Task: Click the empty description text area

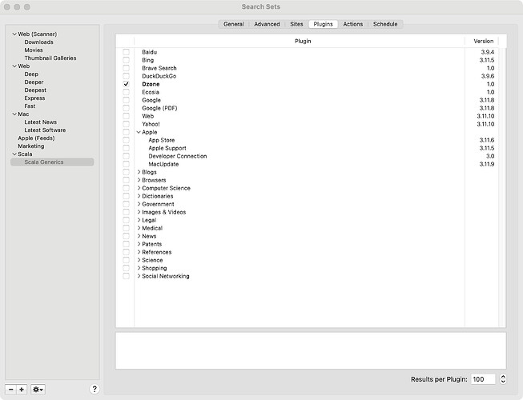Action: click(311, 350)
